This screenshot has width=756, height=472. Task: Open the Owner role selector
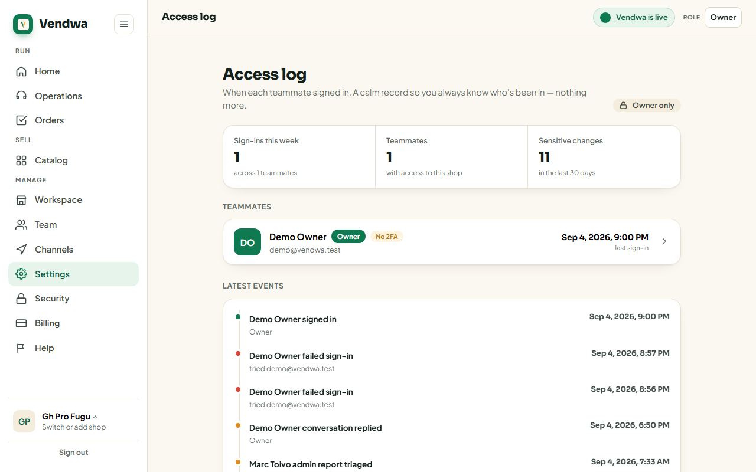pyautogui.click(x=723, y=18)
